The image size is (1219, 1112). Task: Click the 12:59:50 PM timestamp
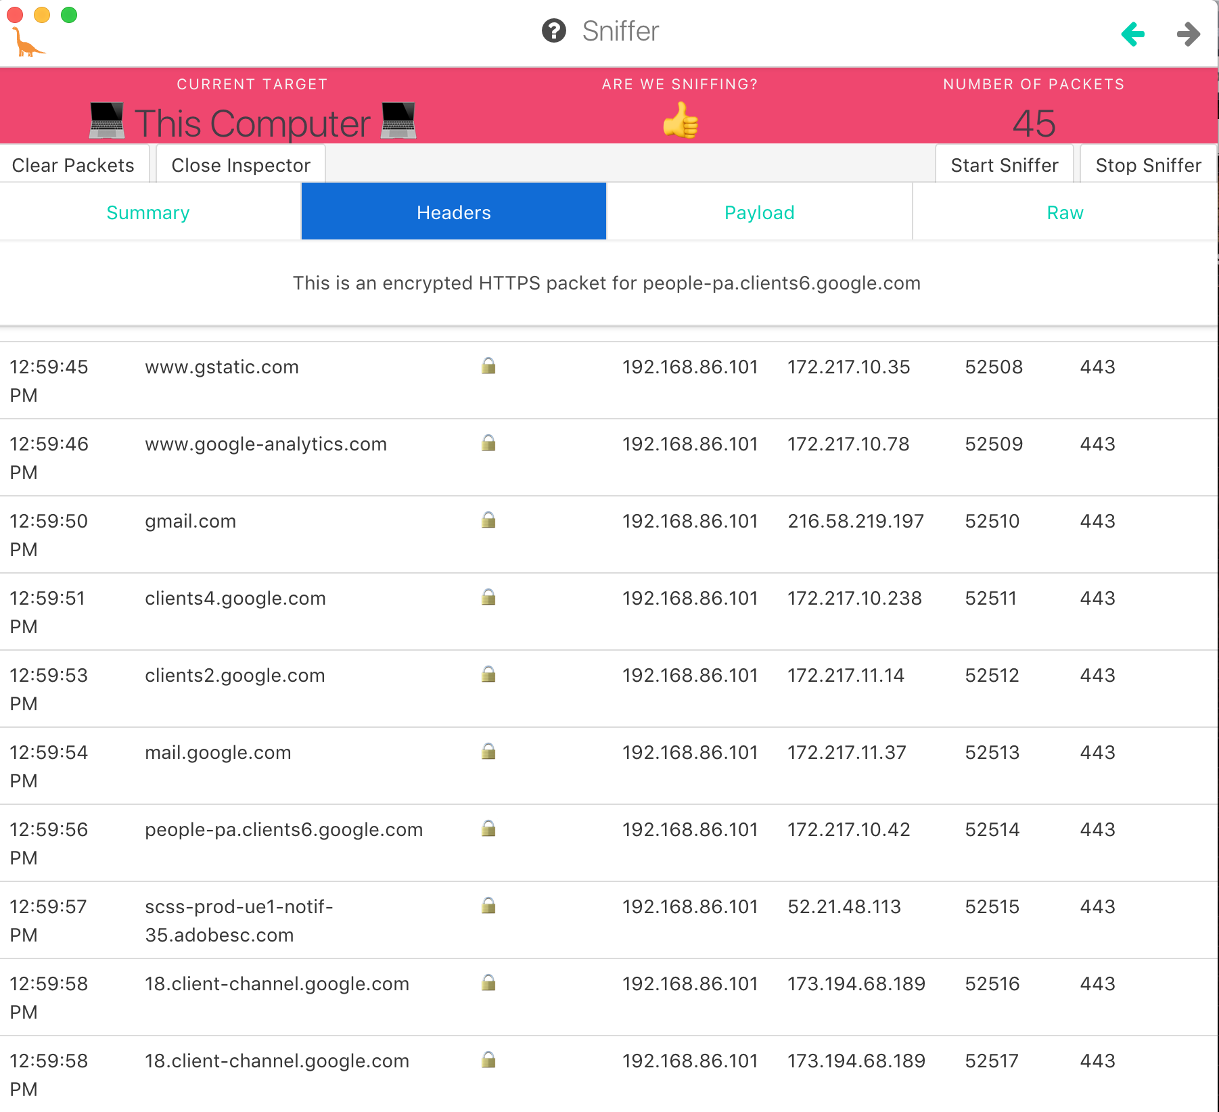[x=49, y=535]
